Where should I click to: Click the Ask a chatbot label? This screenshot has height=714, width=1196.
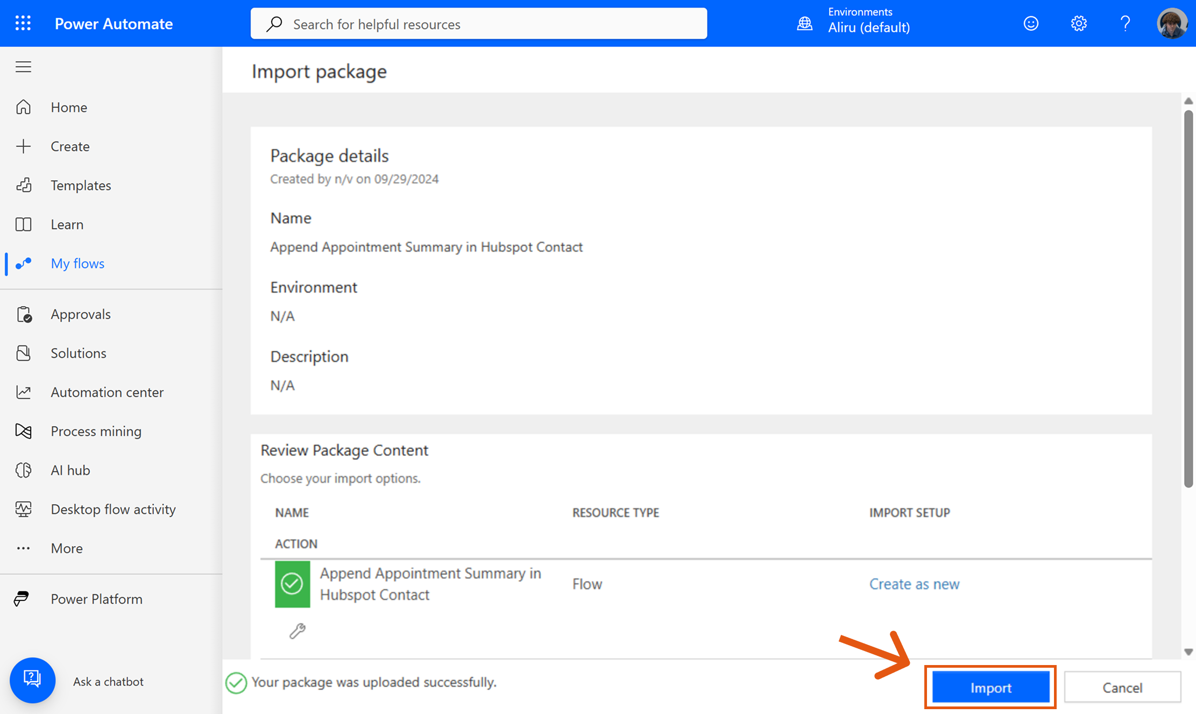[108, 682]
